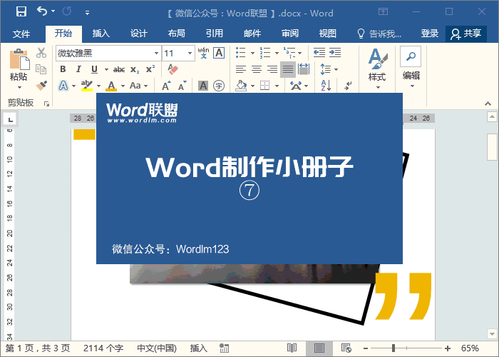Toggle strikethrough abc formatting
The height and width of the screenshot is (357, 499).
pos(119,69)
